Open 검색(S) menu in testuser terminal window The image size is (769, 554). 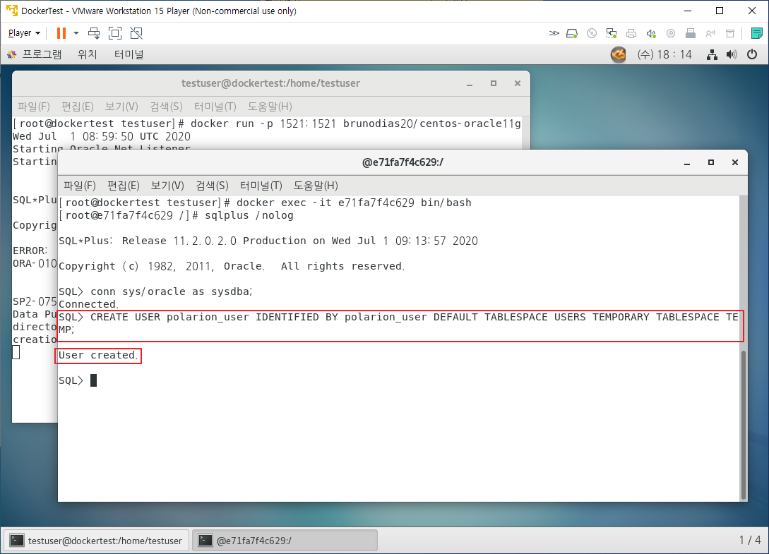coord(166,107)
